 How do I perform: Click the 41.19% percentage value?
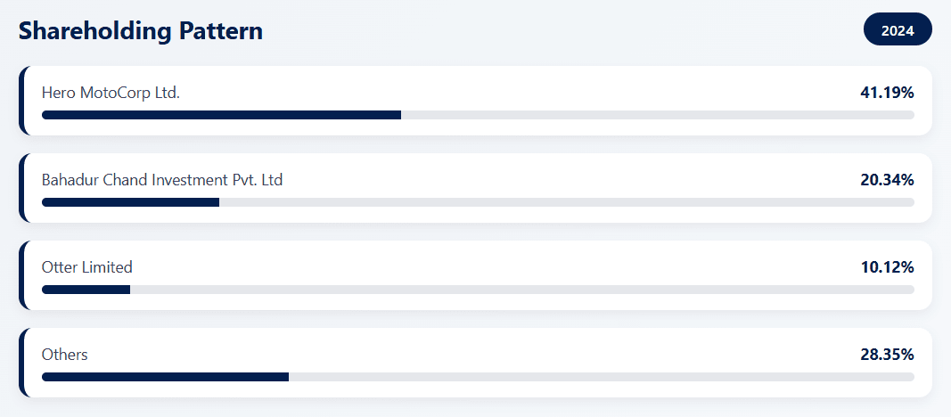(887, 92)
